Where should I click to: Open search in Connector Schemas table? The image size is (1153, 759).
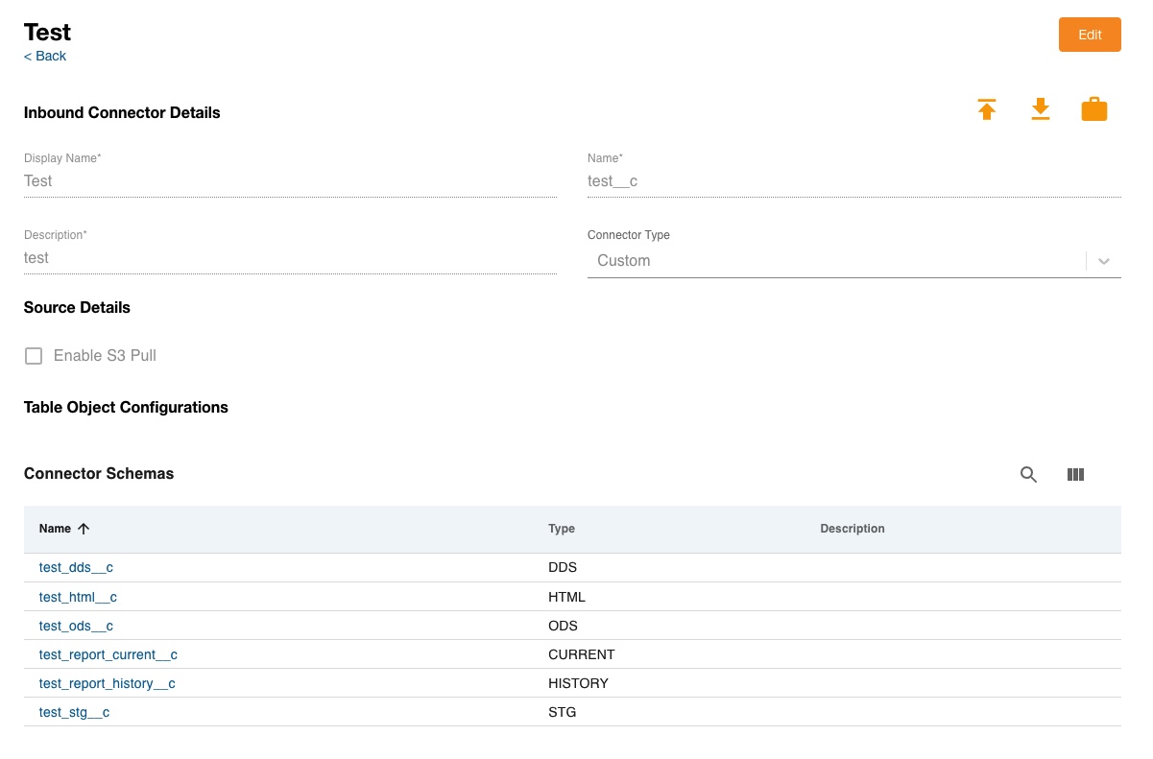1028,474
